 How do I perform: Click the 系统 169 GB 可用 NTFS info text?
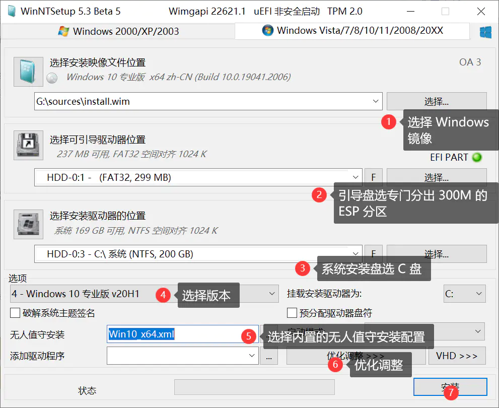(x=136, y=230)
